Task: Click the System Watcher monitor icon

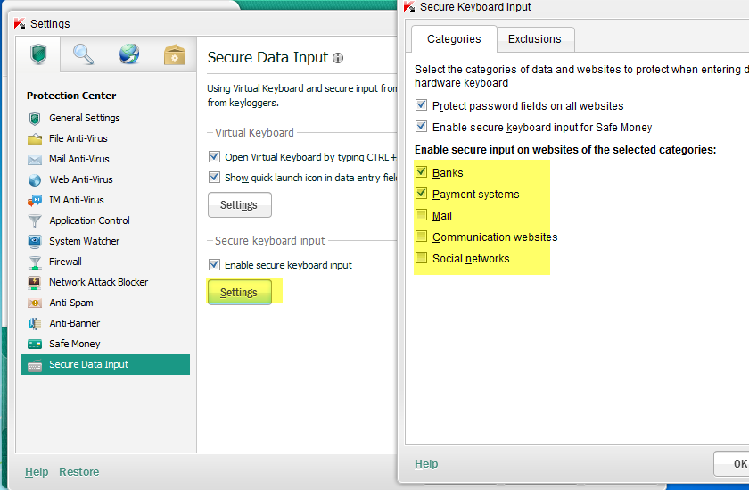Action: [35, 241]
